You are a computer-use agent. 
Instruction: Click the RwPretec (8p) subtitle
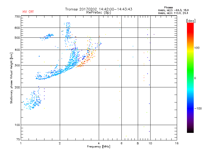point(99,12)
